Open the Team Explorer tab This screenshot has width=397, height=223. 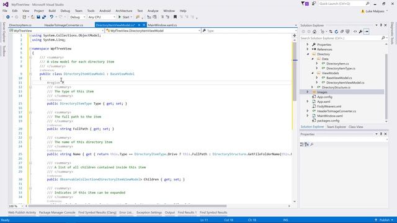(336, 127)
